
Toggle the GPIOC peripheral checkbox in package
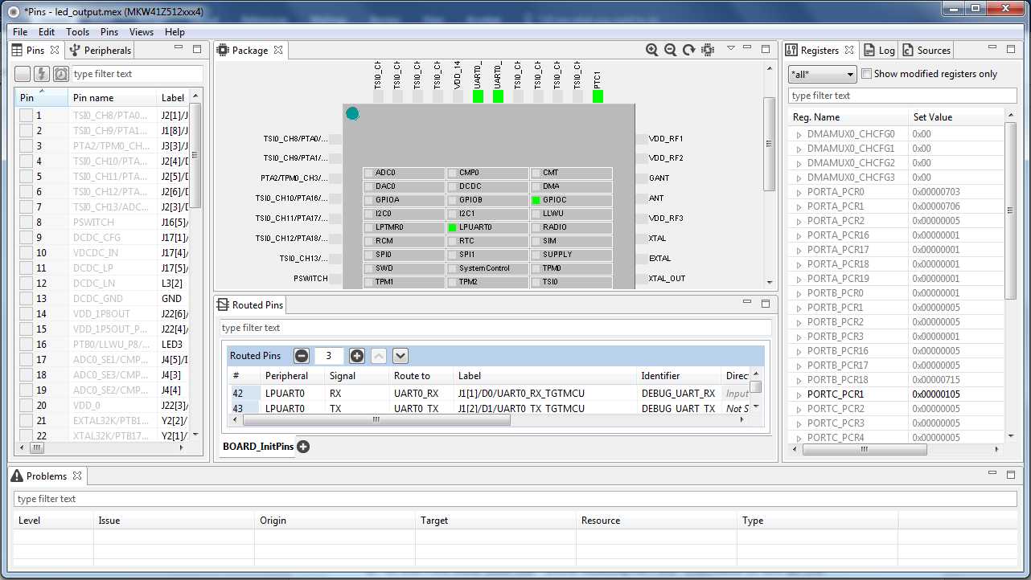click(x=536, y=200)
